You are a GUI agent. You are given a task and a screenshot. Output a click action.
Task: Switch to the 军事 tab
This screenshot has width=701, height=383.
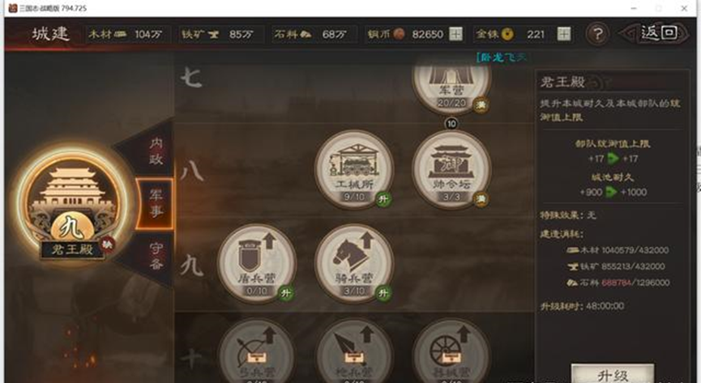tap(155, 203)
